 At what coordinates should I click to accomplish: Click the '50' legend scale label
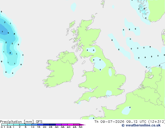click(x=80, y=127)
